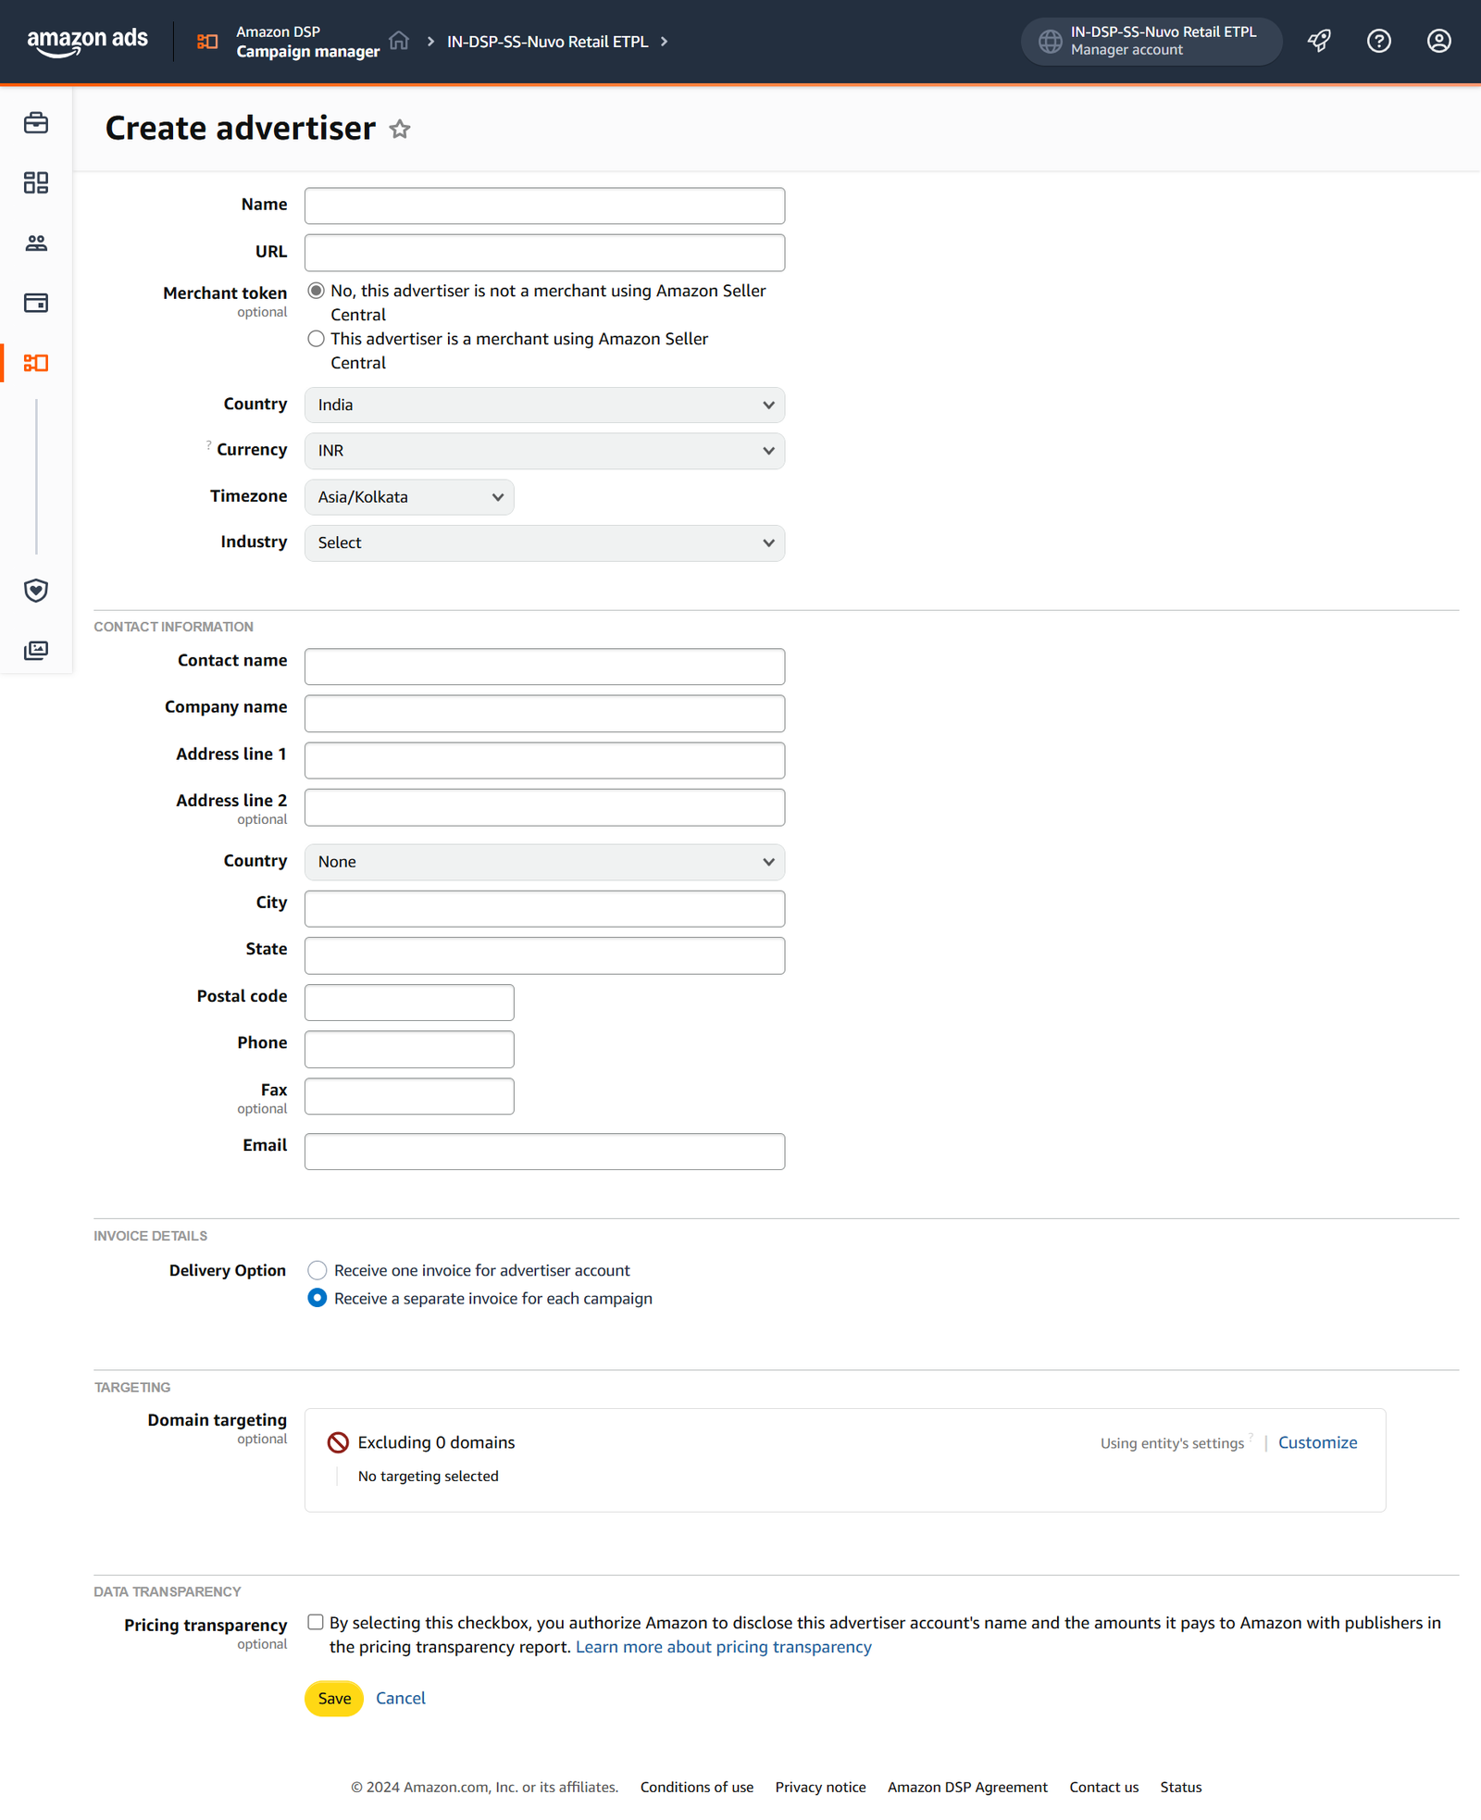The height and width of the screenshot is (1820, 1481).
Task: Click the Name input field
Action: (x=544, y=206)
